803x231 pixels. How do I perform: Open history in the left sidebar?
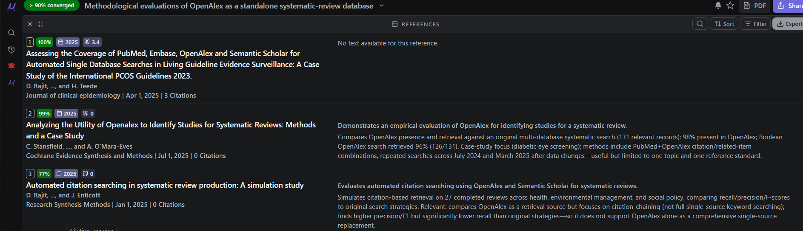(x=11, y=50)
